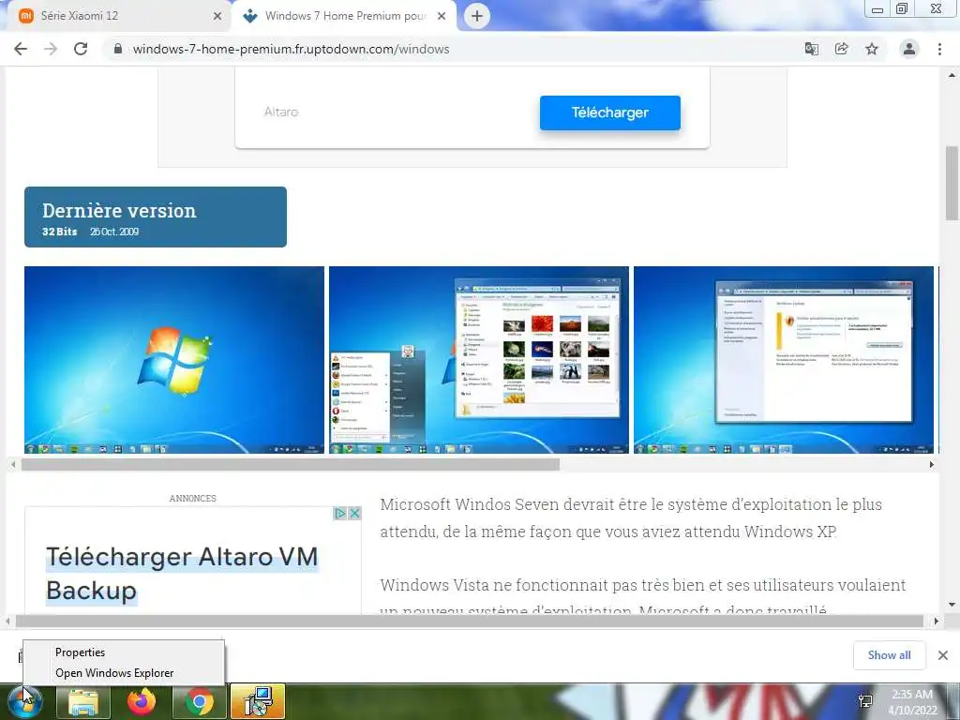Click the blue Télécharger button

point(609,112)
